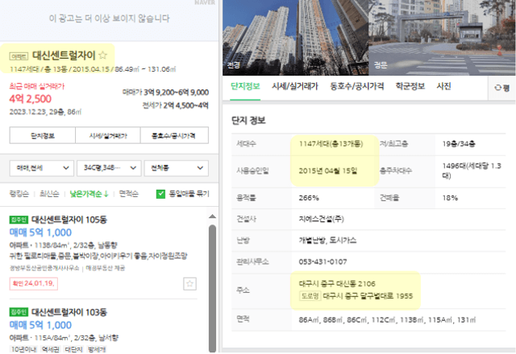Switch to the 사진 tab
This screenshot has width=516, height=354.
coord(443,86)
